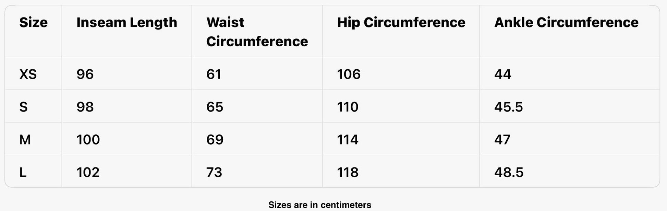Select the L size row label

click(x=23, y=172)
